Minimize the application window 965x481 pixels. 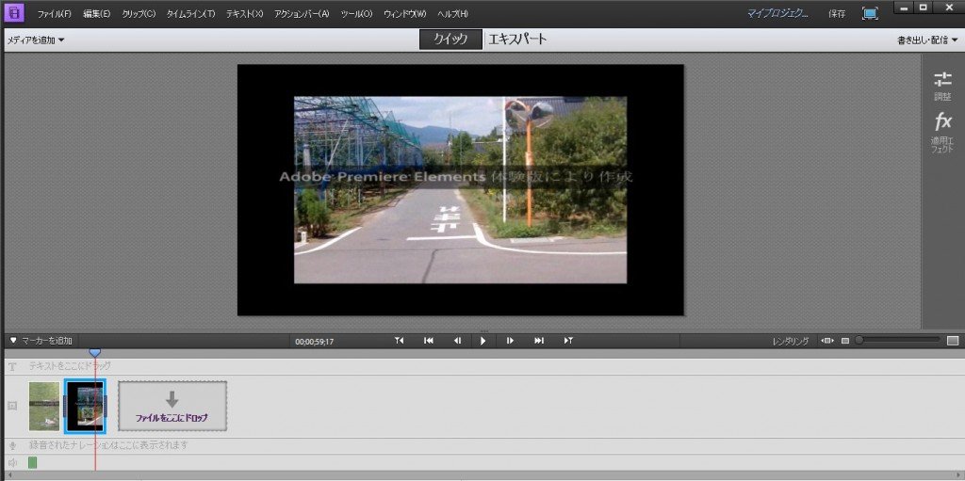click(x=904, y=8)
